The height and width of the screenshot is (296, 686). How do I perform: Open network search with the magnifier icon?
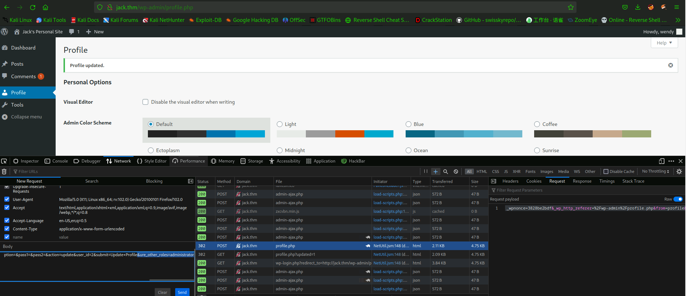click(445, 172)
